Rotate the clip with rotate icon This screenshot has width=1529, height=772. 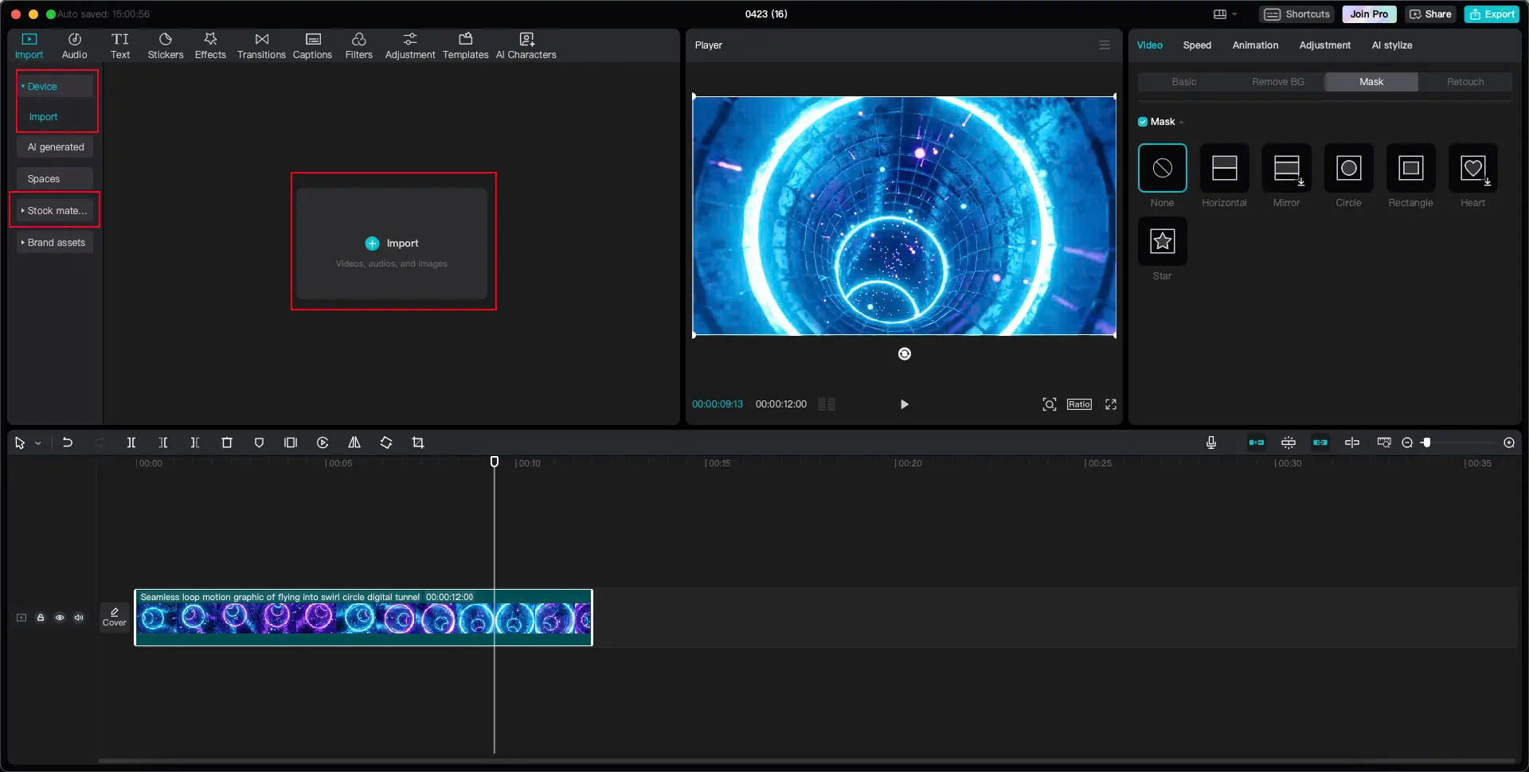(x=386, y=443)
